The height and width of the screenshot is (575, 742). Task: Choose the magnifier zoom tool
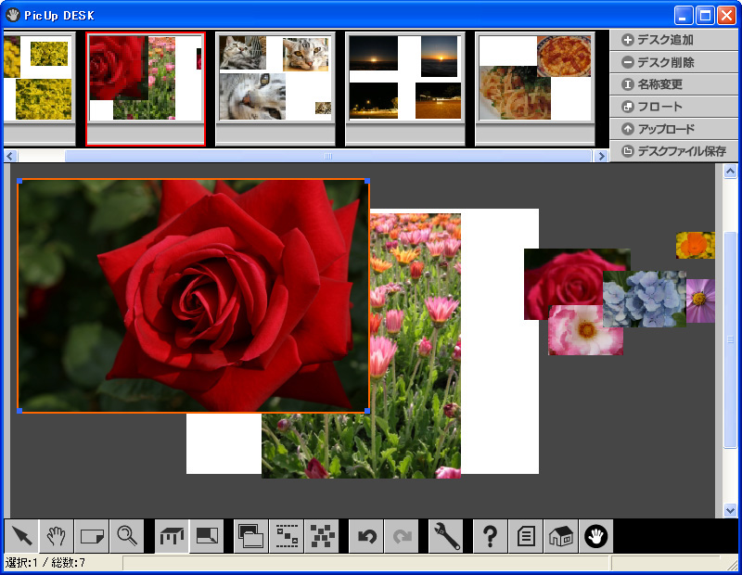coord(127,536)
